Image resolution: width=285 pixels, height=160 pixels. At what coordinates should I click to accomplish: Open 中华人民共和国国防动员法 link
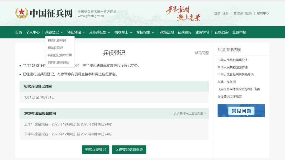[x=236, y=75]
